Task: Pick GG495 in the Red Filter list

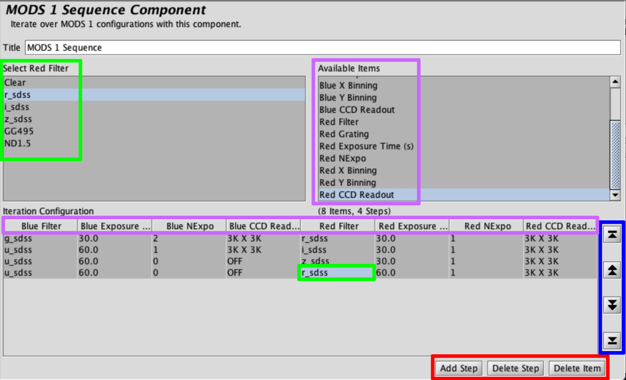Action: point(154,132)
